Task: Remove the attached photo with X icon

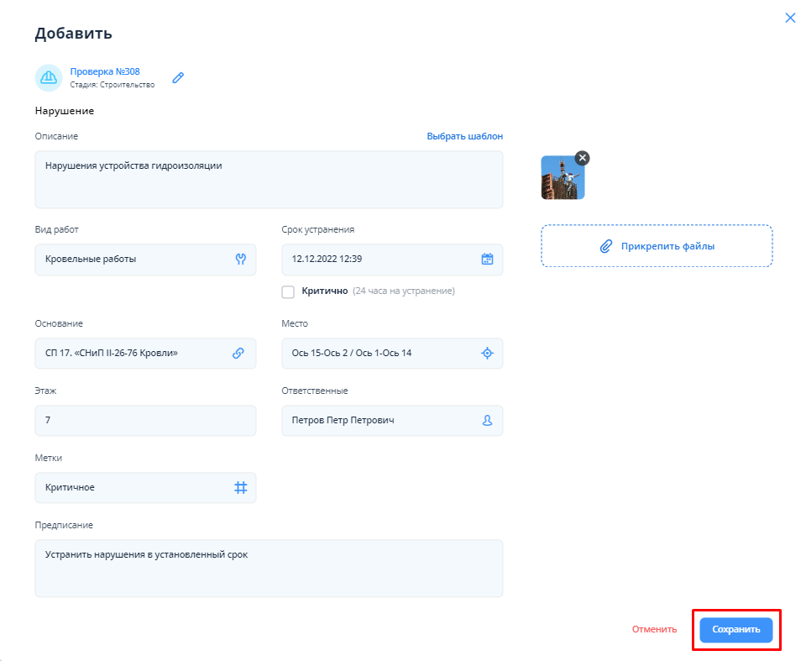Action: (x=583, y=158)
